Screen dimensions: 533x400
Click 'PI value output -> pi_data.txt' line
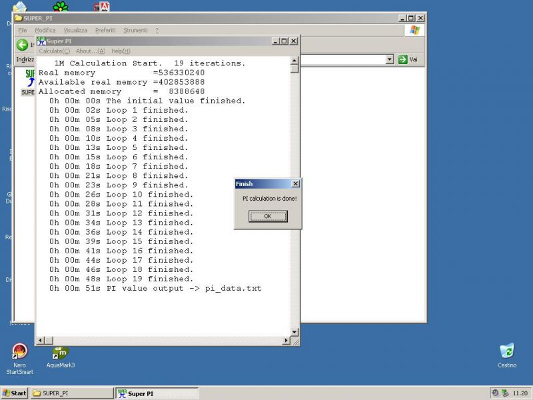(155, 289)
